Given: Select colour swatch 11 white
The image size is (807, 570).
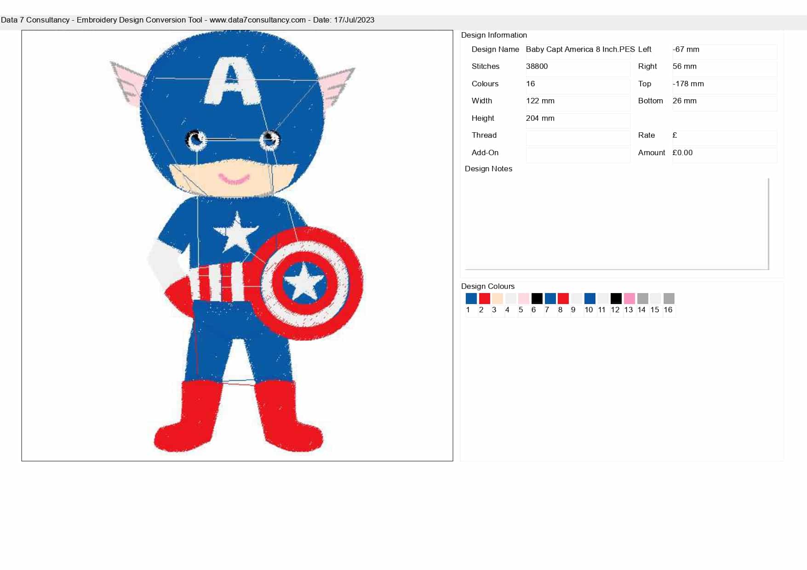Looking at the screenshot, I should click(x=603, y=299).
